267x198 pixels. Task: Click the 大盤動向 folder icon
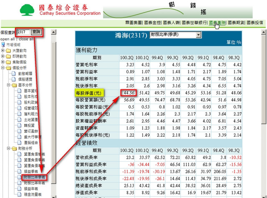(8, 51)
